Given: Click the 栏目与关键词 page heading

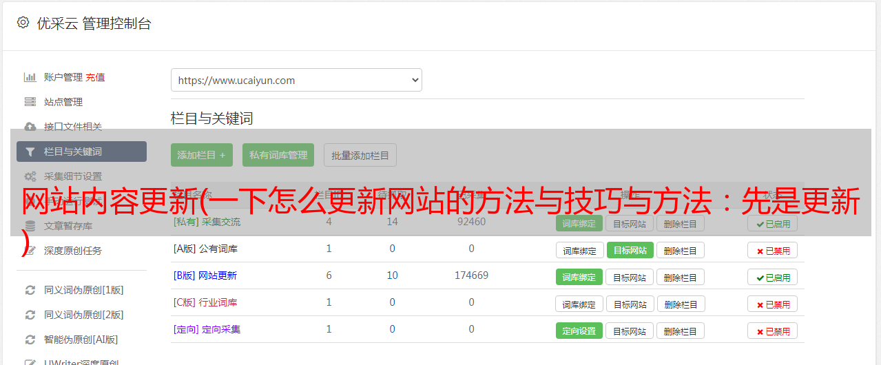Looking at the screenshot, I should click(x=212, y=118).
